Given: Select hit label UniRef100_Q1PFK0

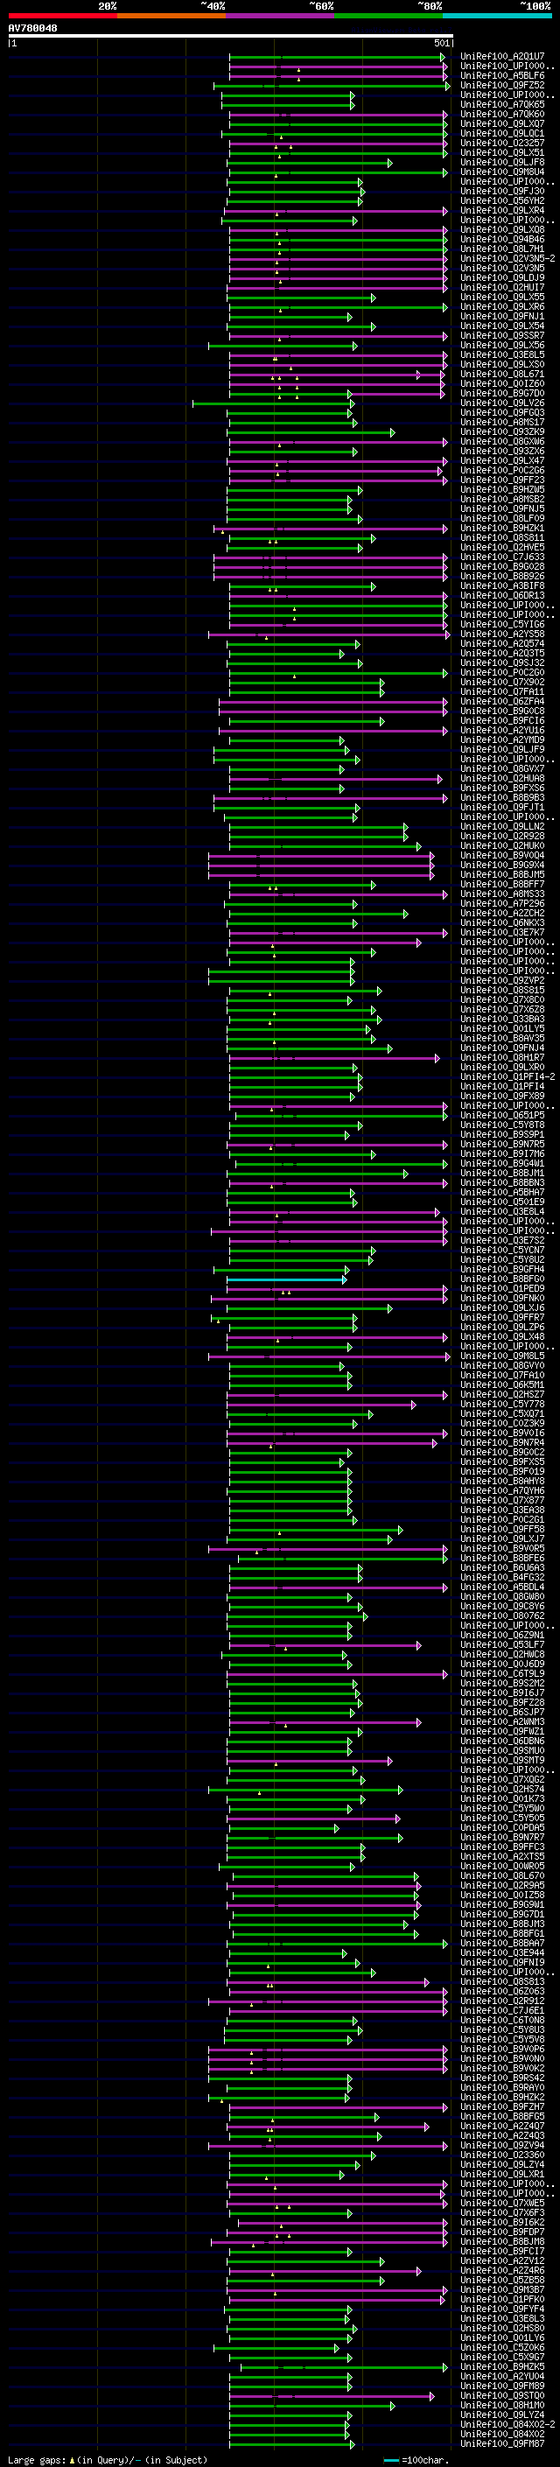Looking at the screenshot, I should coord(501,2299).
